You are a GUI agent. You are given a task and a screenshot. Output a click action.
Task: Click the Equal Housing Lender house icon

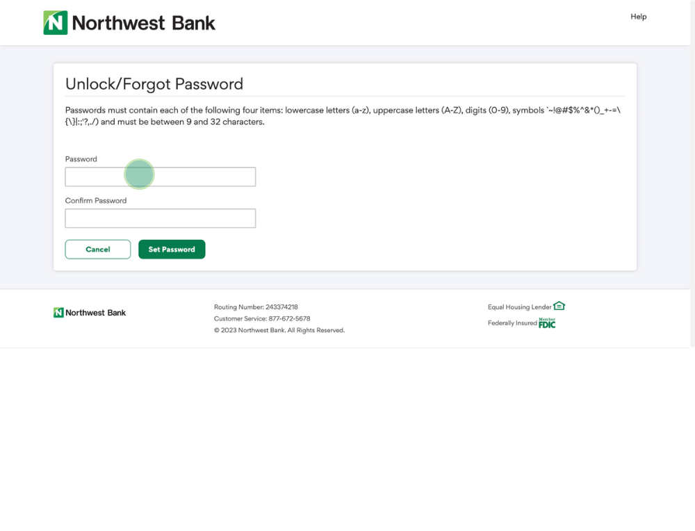click(559, 306)
